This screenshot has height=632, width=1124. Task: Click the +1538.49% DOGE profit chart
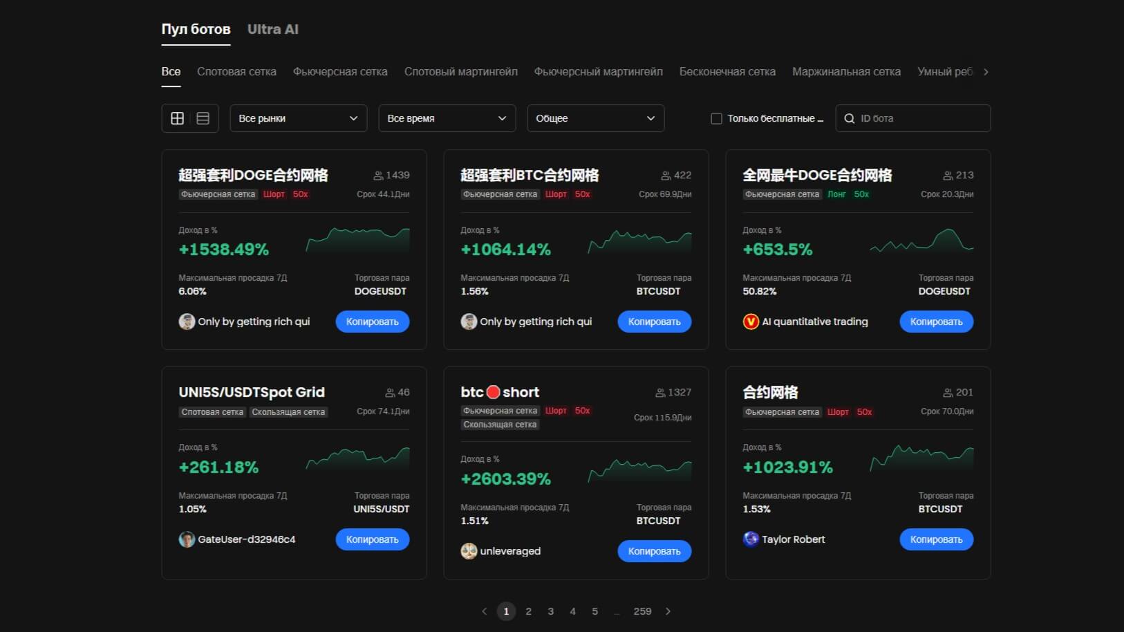[357, 241]
